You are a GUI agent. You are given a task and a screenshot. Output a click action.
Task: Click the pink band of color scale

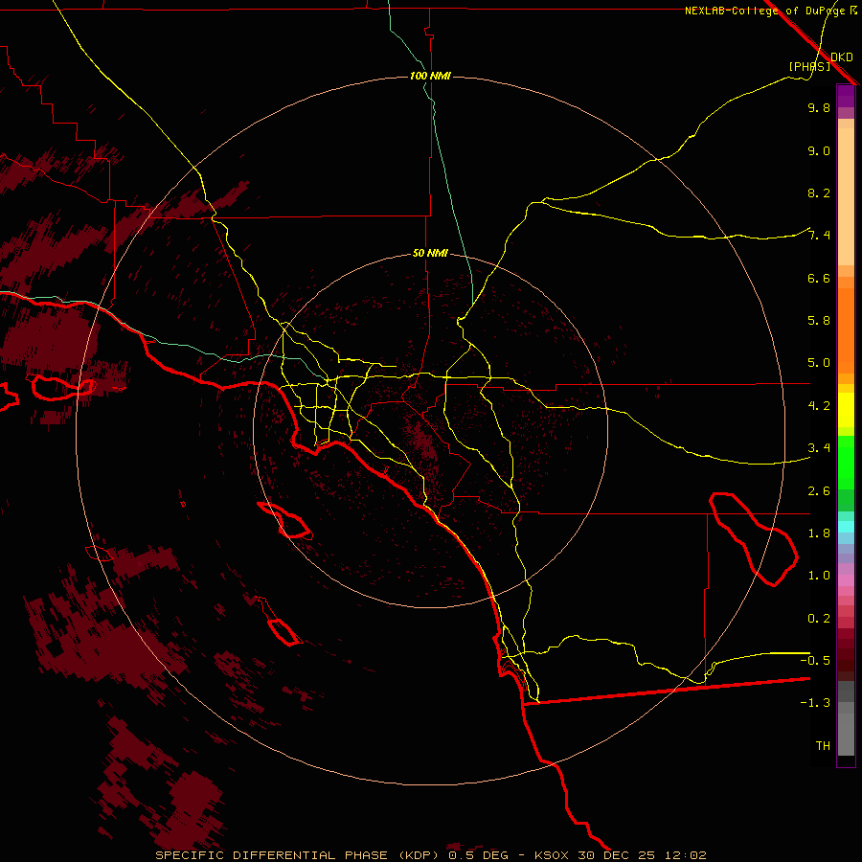coord(846,580)
